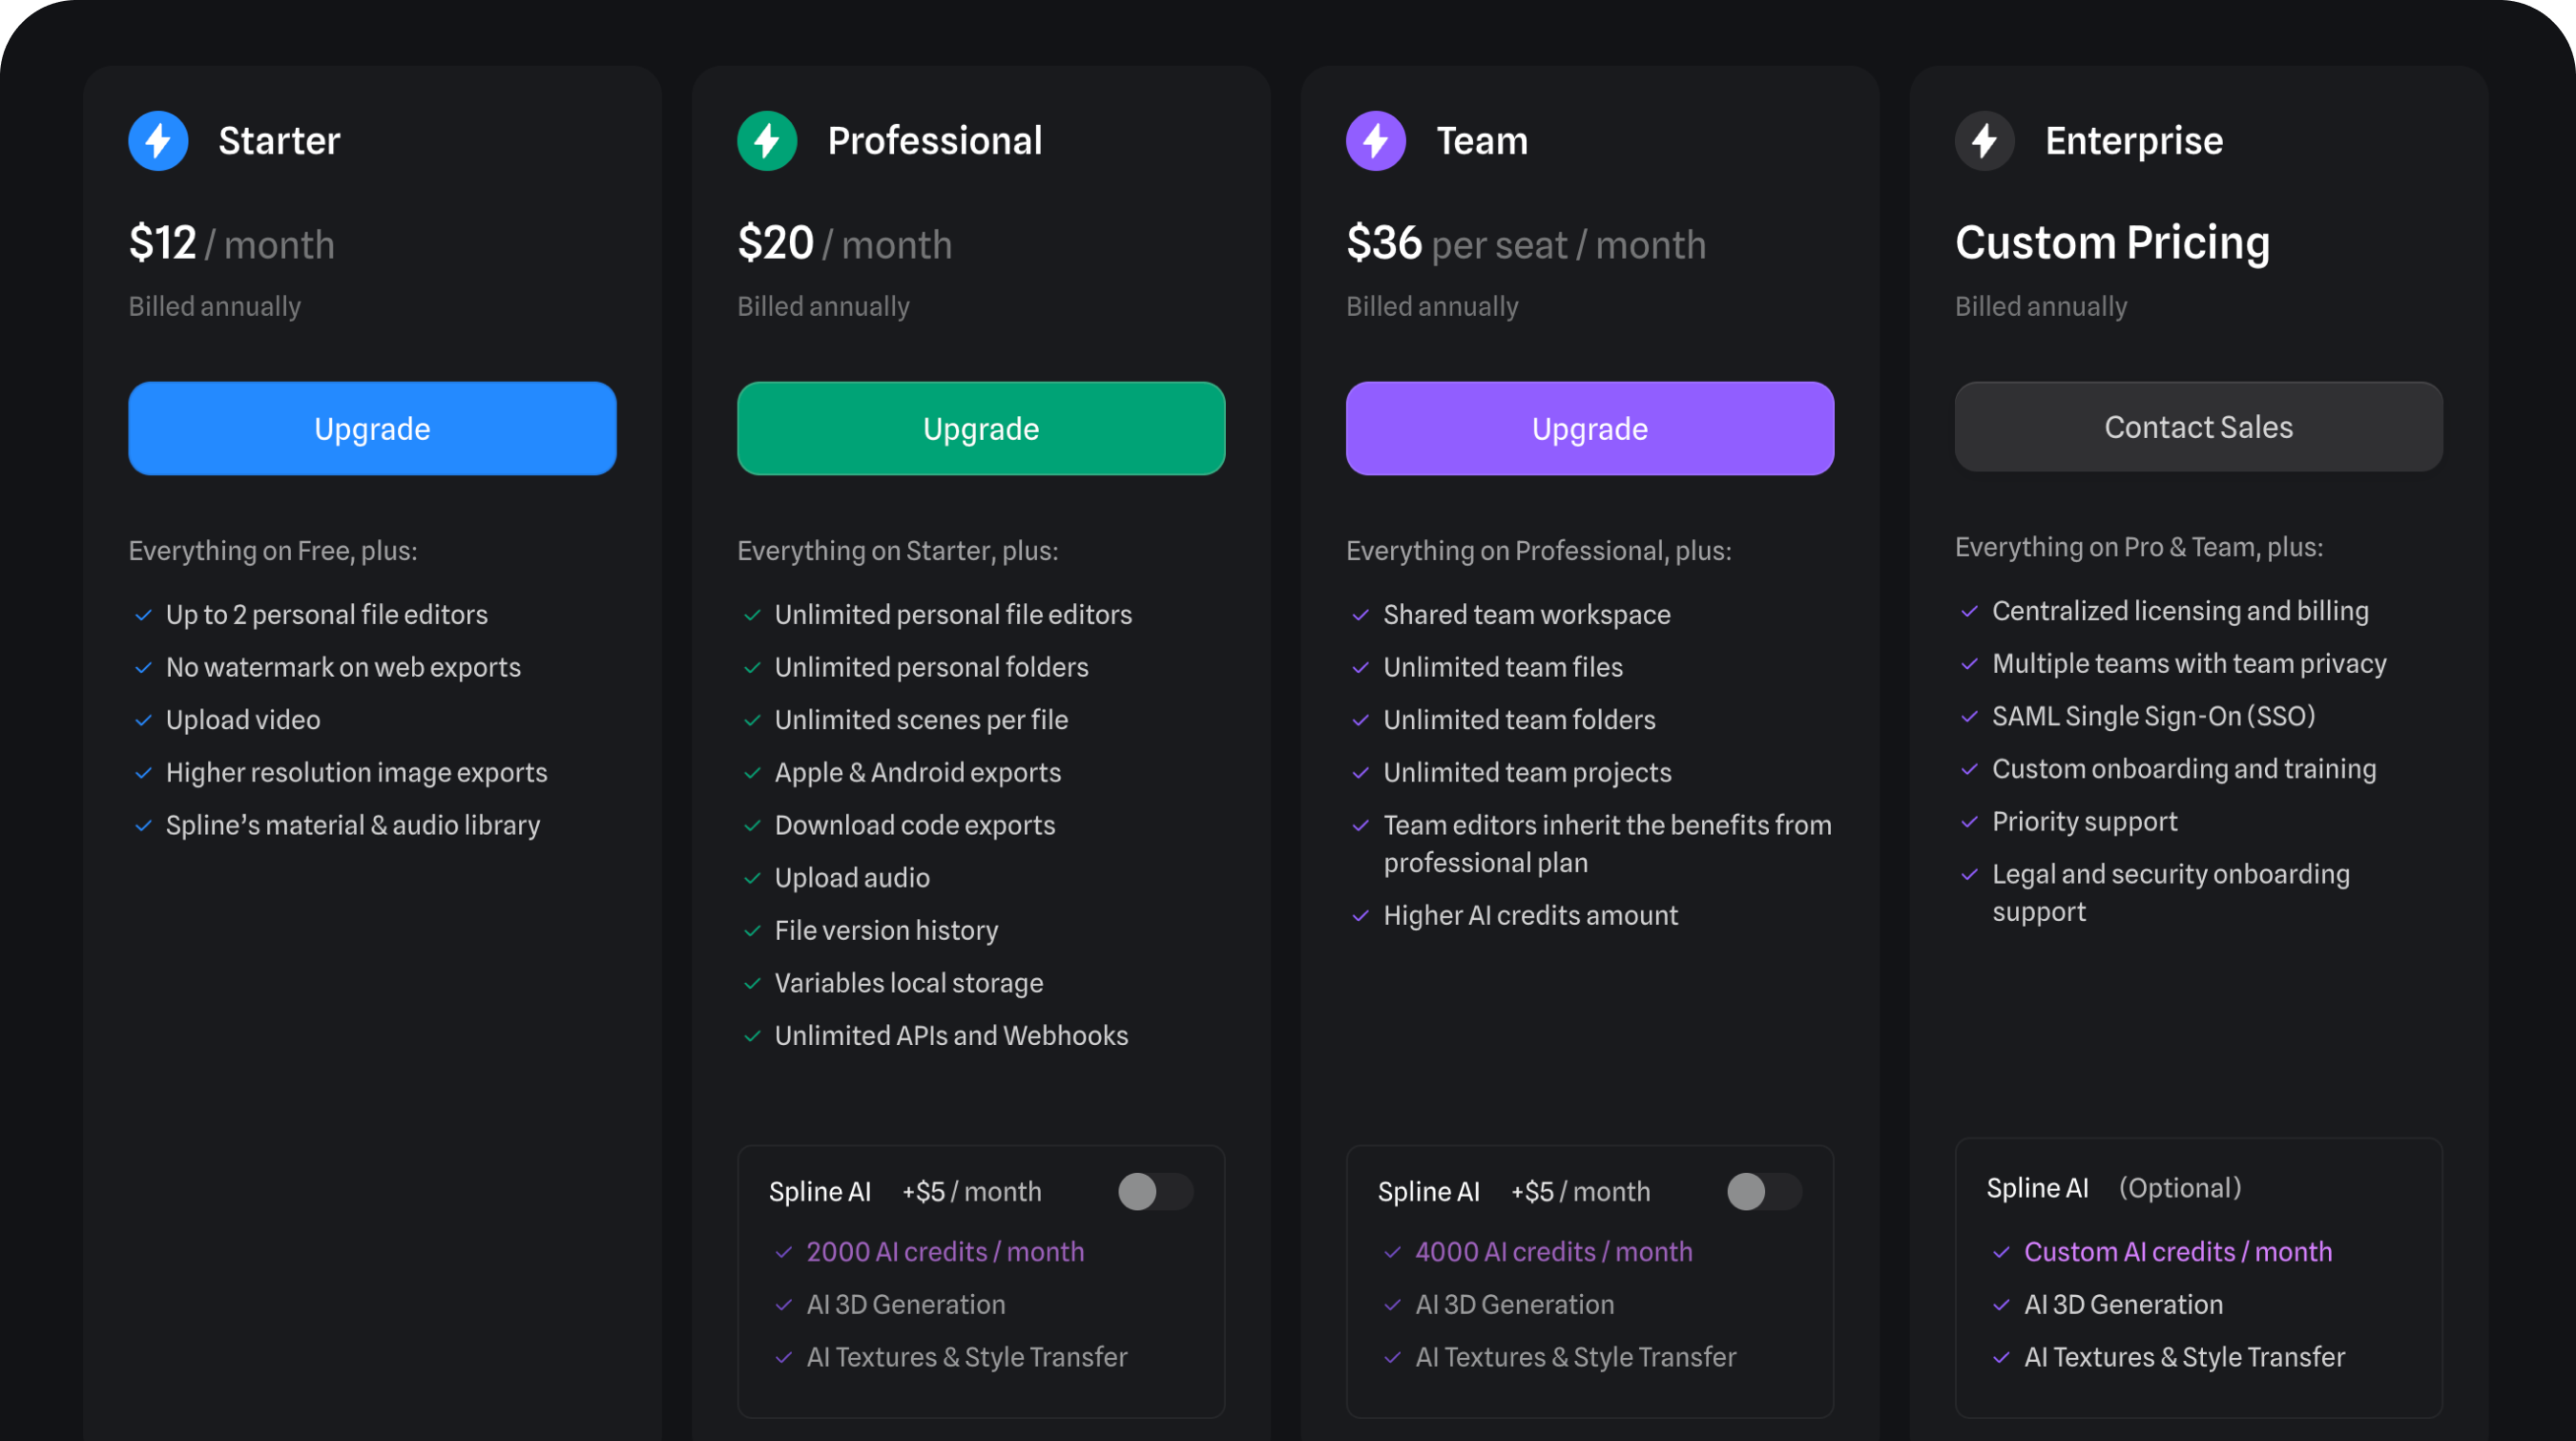2576x1441 pixels.
Task: Select the Custom Pricing heading
Action: (x=2112, y=242)
